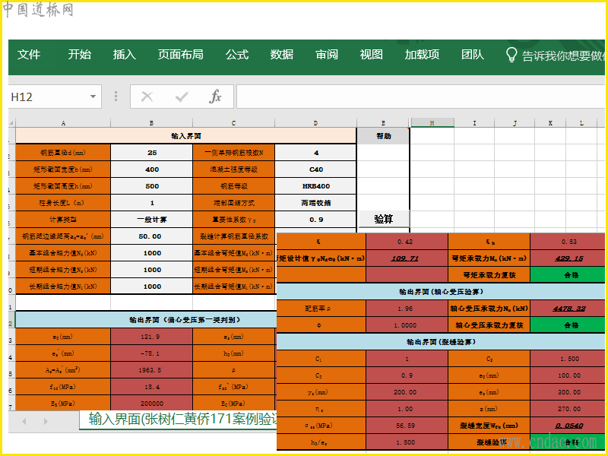Image resolution: width=608 pixels, height=456 pixels.
Task: Click the HRB400 steel grade cell
Action: (x=315, y=186)
